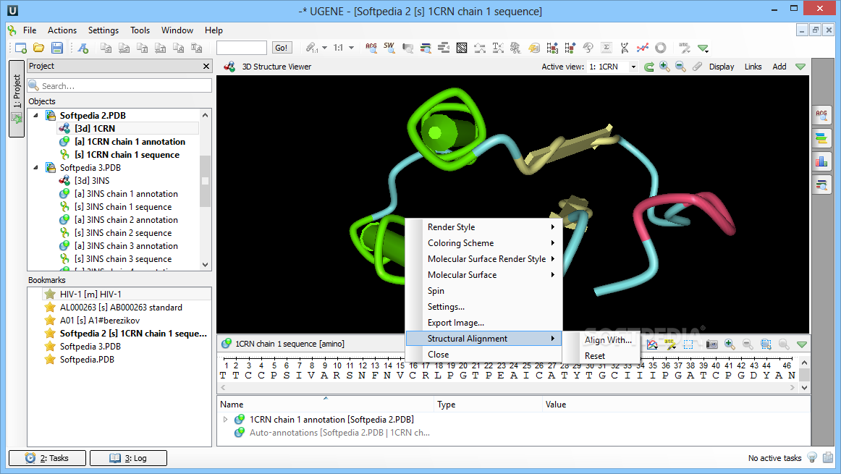Click the 3D Structure Viewer molecule icon
The height and width of the screenshot is (474, 841).
coord(229,67)
